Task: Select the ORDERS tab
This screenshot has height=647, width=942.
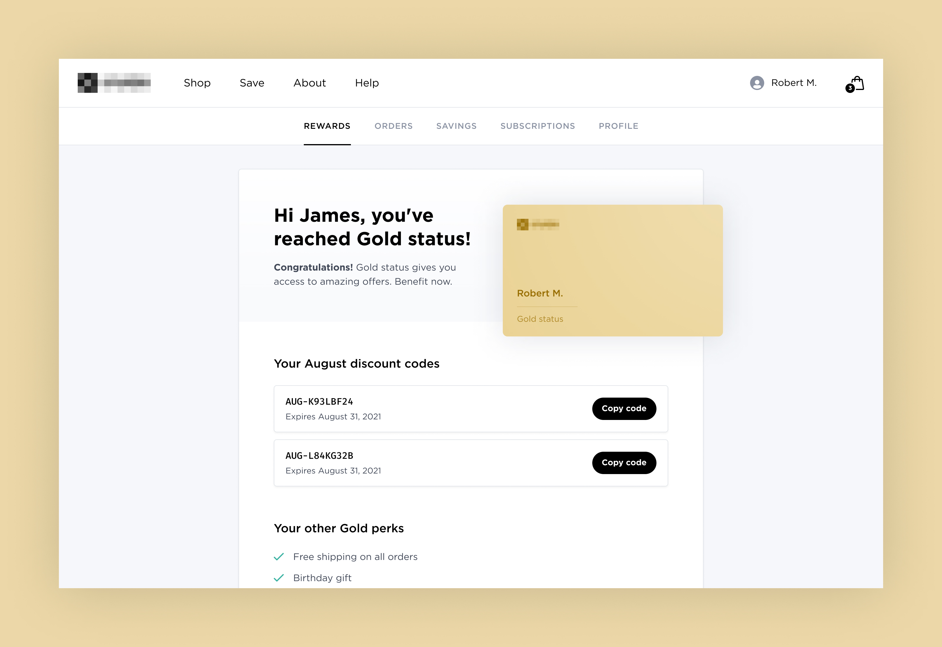Action: point(394,126)
